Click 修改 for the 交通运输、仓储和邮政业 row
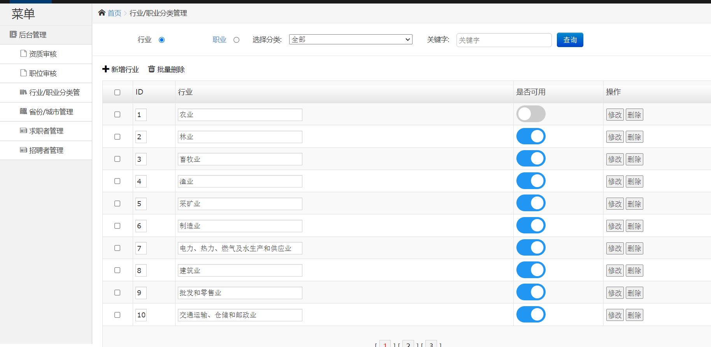Image resolution: width=711 pixels, height=347 pixels. click(615, 315)
